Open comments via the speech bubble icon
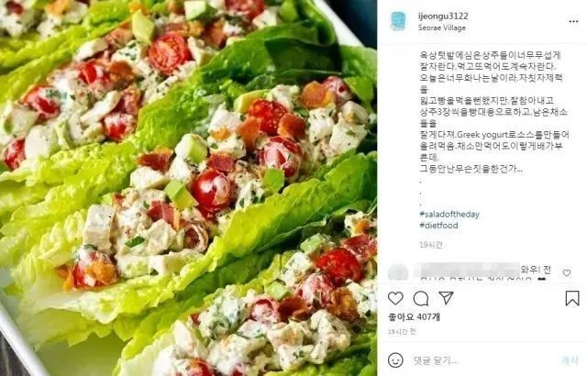This screenshot has height=376, width=587. (x=421, y=298)
